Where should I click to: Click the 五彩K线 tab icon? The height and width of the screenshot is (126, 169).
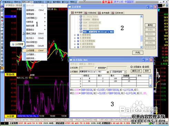(113, 13)
